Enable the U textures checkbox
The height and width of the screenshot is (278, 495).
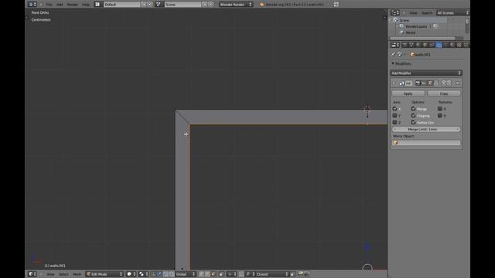click(x=440, y=109)
